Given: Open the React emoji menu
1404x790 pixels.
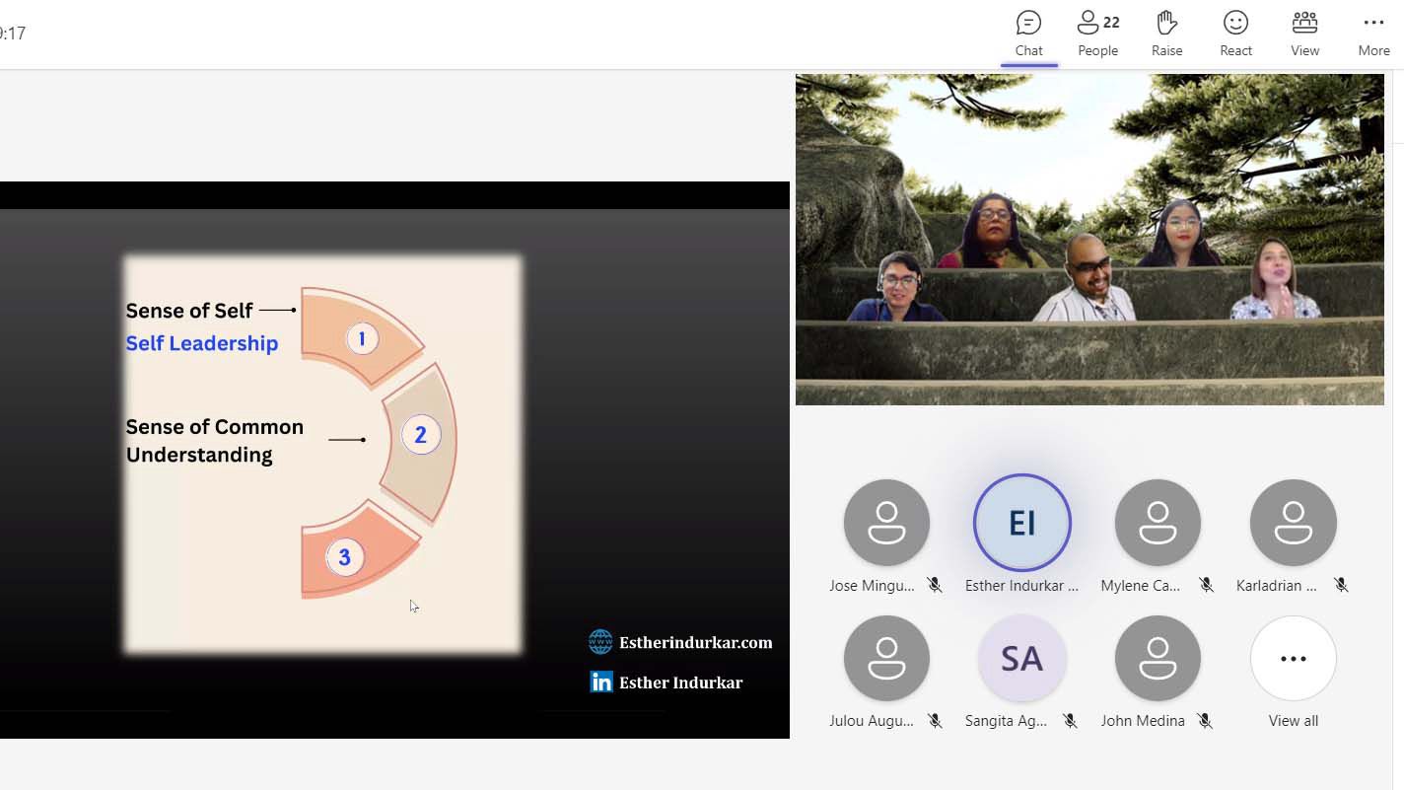Looking at the screenshot, I should tap(1235, 34).
